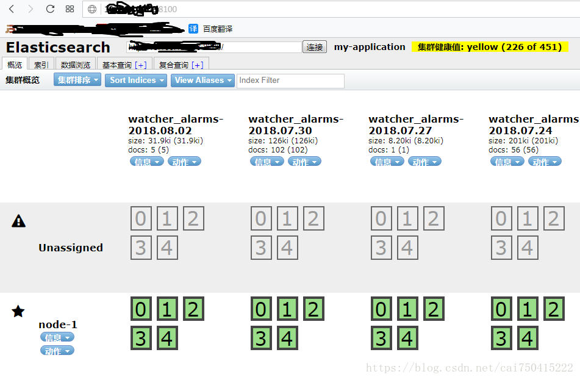Switch to the 概览 tab

(x=15, y=65)
